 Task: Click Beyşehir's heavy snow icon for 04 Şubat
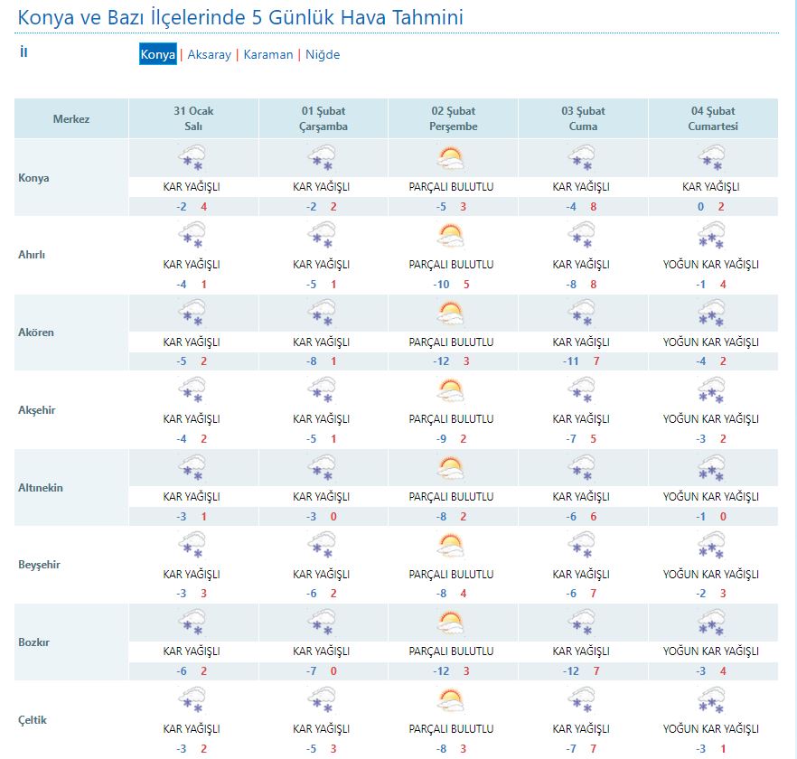711,547
